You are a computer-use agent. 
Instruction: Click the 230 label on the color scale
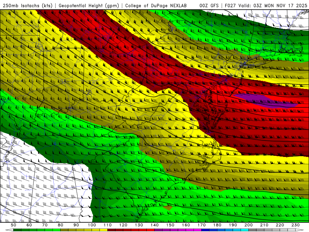point(295,225)
